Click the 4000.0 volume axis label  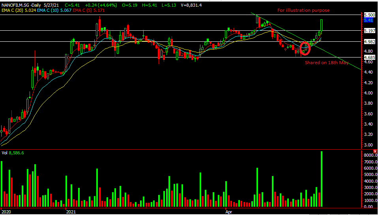coord(371,181)
